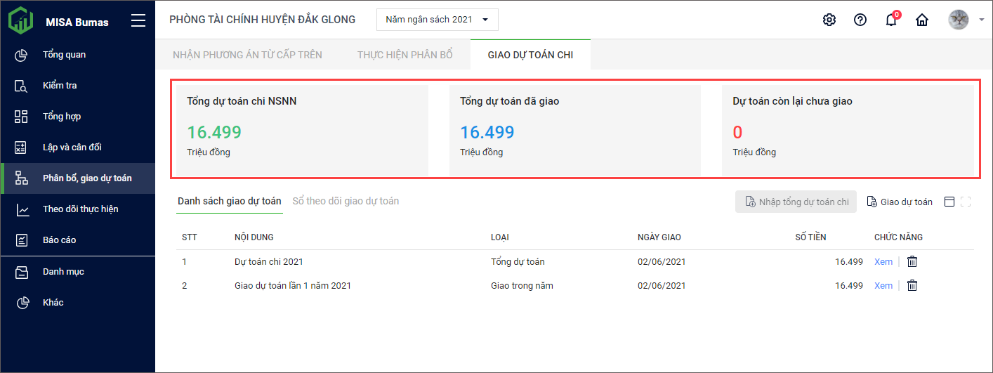
Task: Expand the user avatar account menu arrow
Action: pyautogui.click(x=981, y=20)
